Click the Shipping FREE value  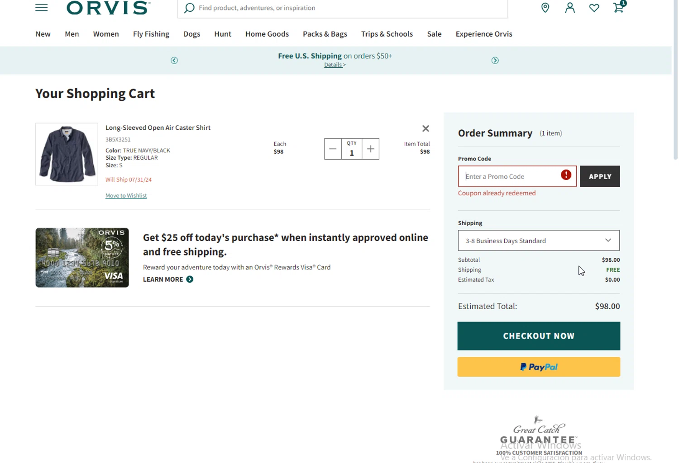pyautogui.click(x=613, y=270)
